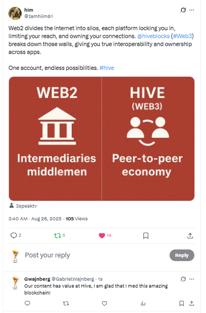The height and width of the screenshot is (313, 206).
Task: Expand more options on Gwajnberg's reply
Action: click(x=192, y=279)
